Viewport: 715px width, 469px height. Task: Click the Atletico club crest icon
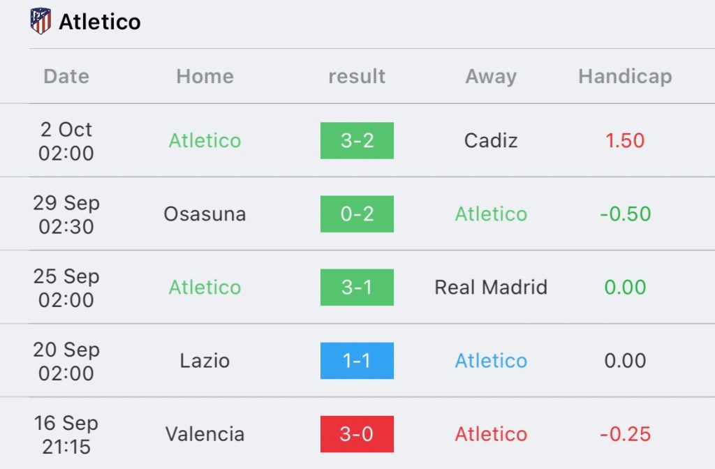(x=41, y=22)
